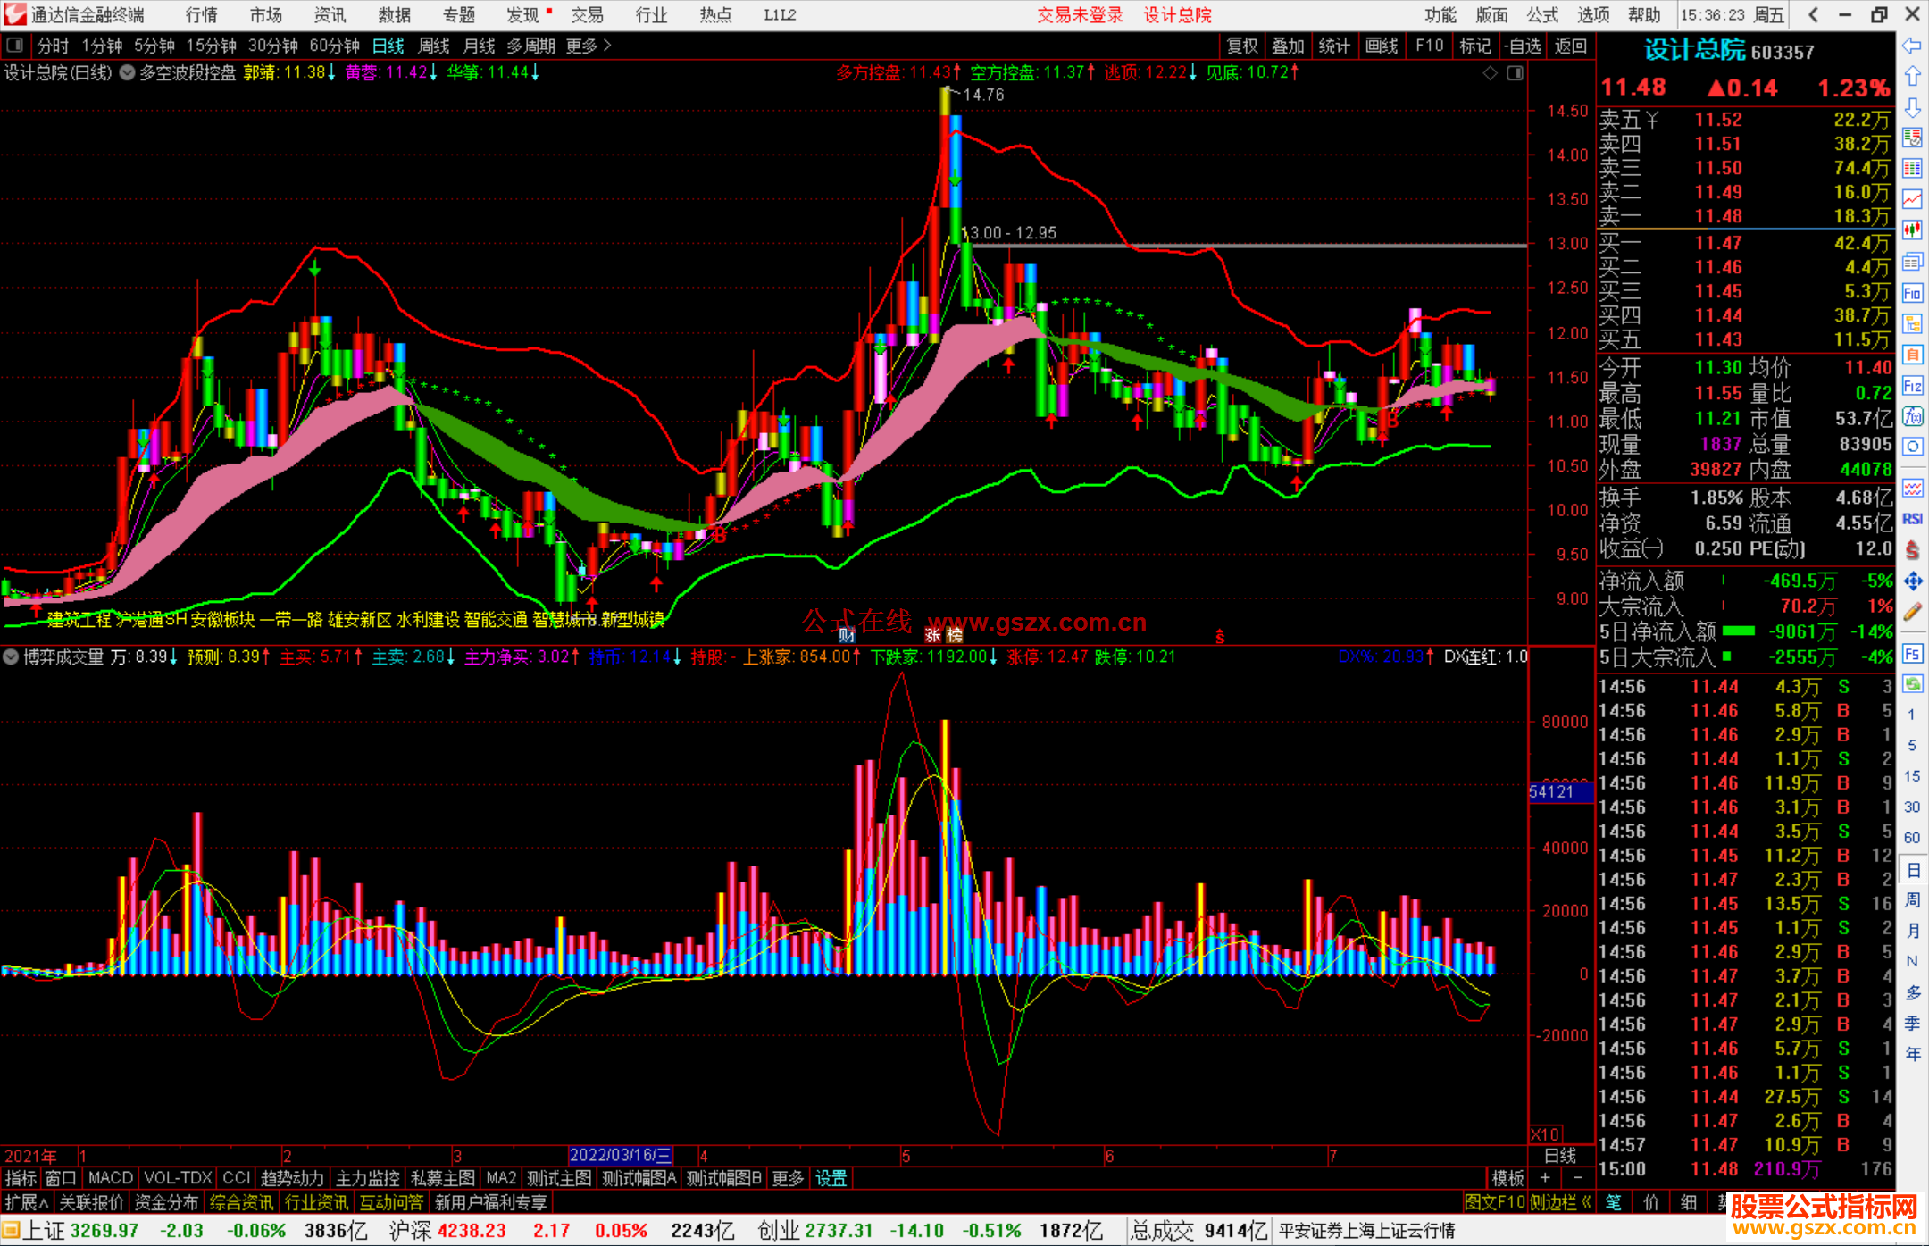
Task: Open the panel icon left of 分时
Action: point(15,46)
